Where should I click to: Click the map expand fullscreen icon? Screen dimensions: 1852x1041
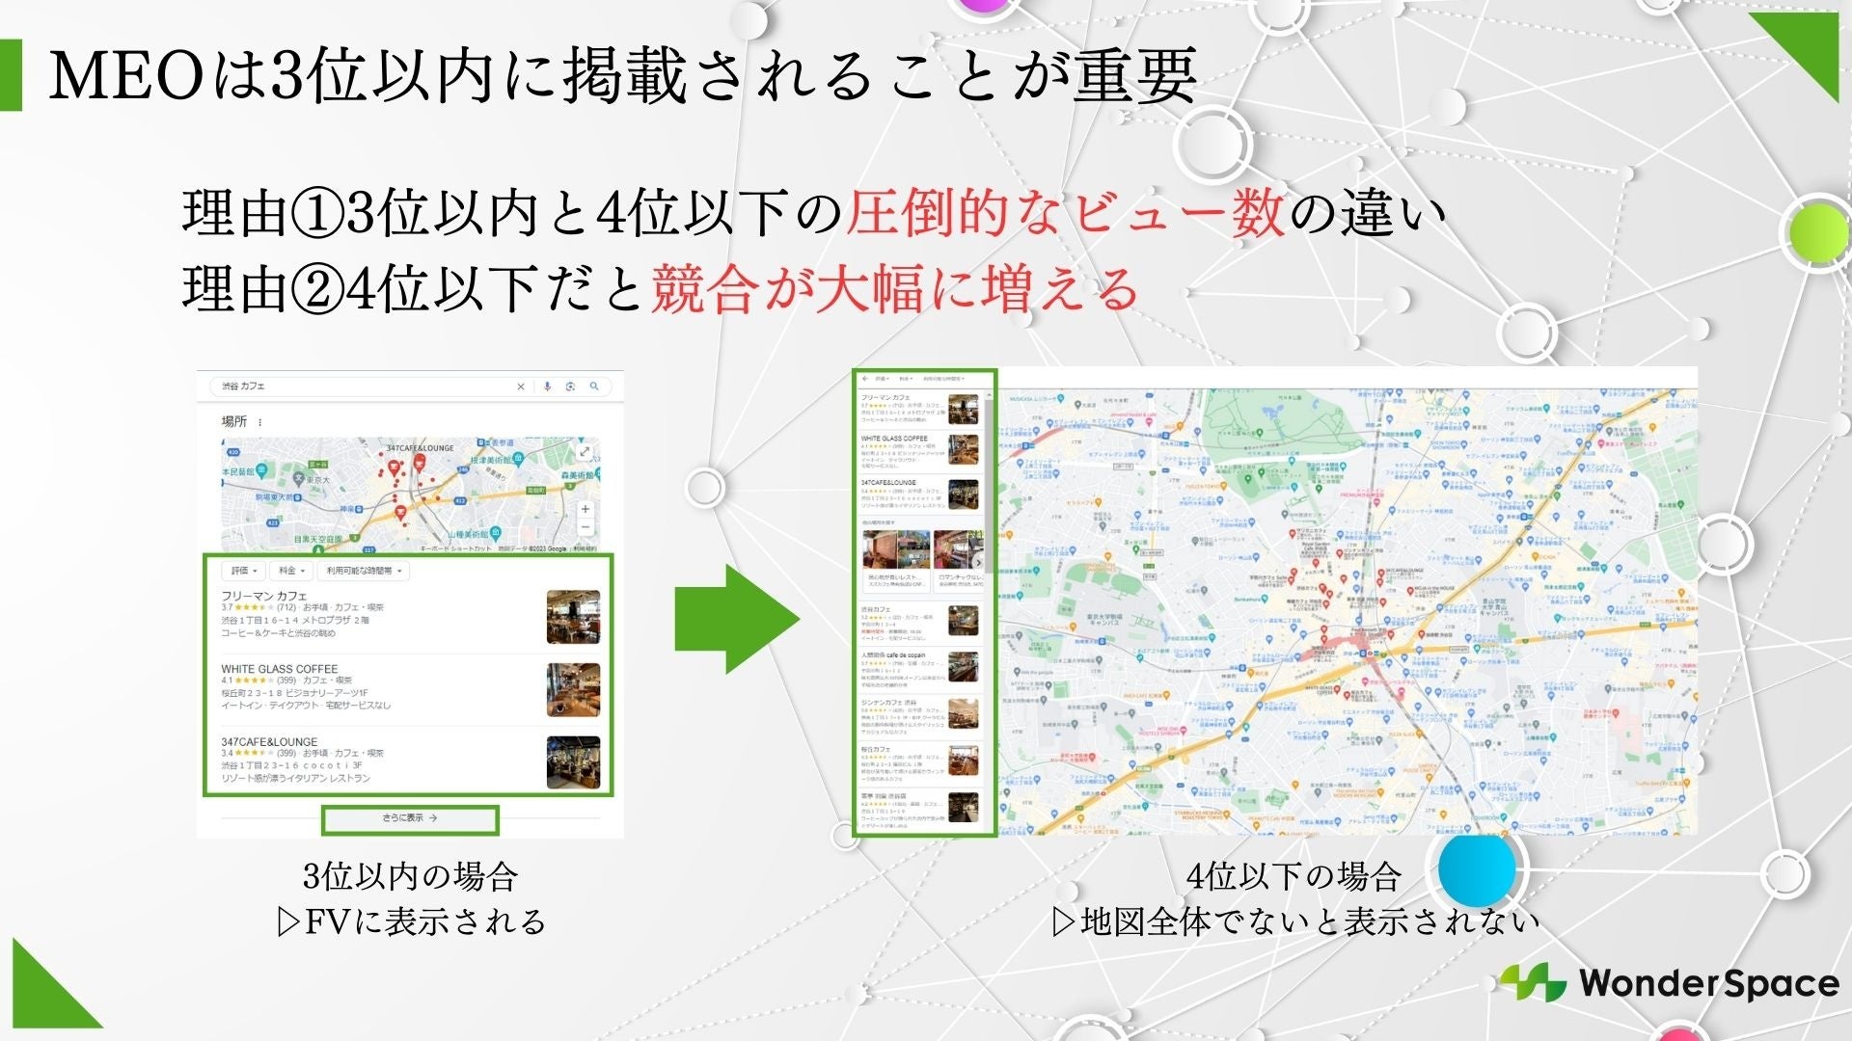pos(585,452)
